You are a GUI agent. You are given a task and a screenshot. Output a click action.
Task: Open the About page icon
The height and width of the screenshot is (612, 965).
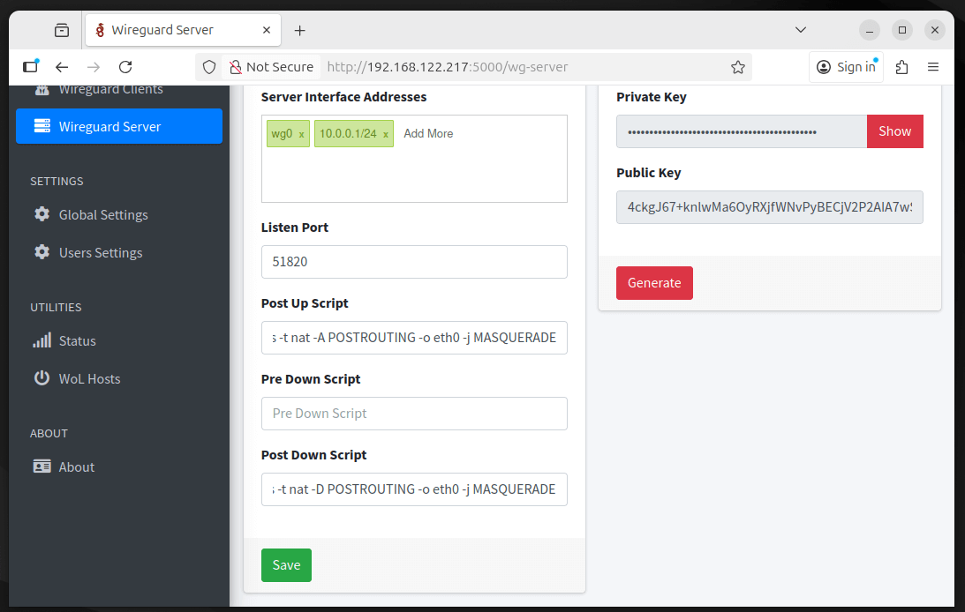click(41, 466)
